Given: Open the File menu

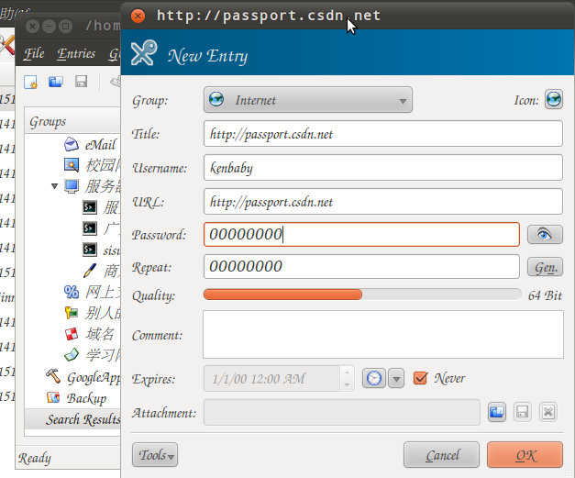Looking at the screenshot, I should tap(34, 54).
